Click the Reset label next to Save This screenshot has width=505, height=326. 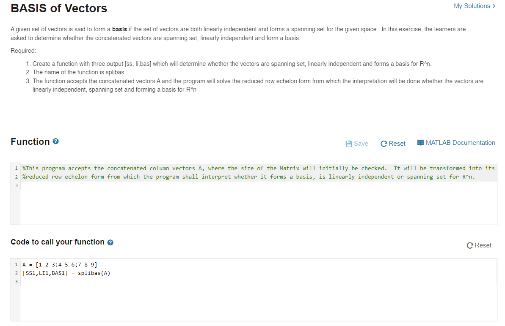click(x=397, y=143)
